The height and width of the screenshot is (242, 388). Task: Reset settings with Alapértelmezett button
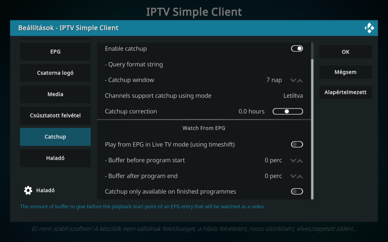coord(345,92)
